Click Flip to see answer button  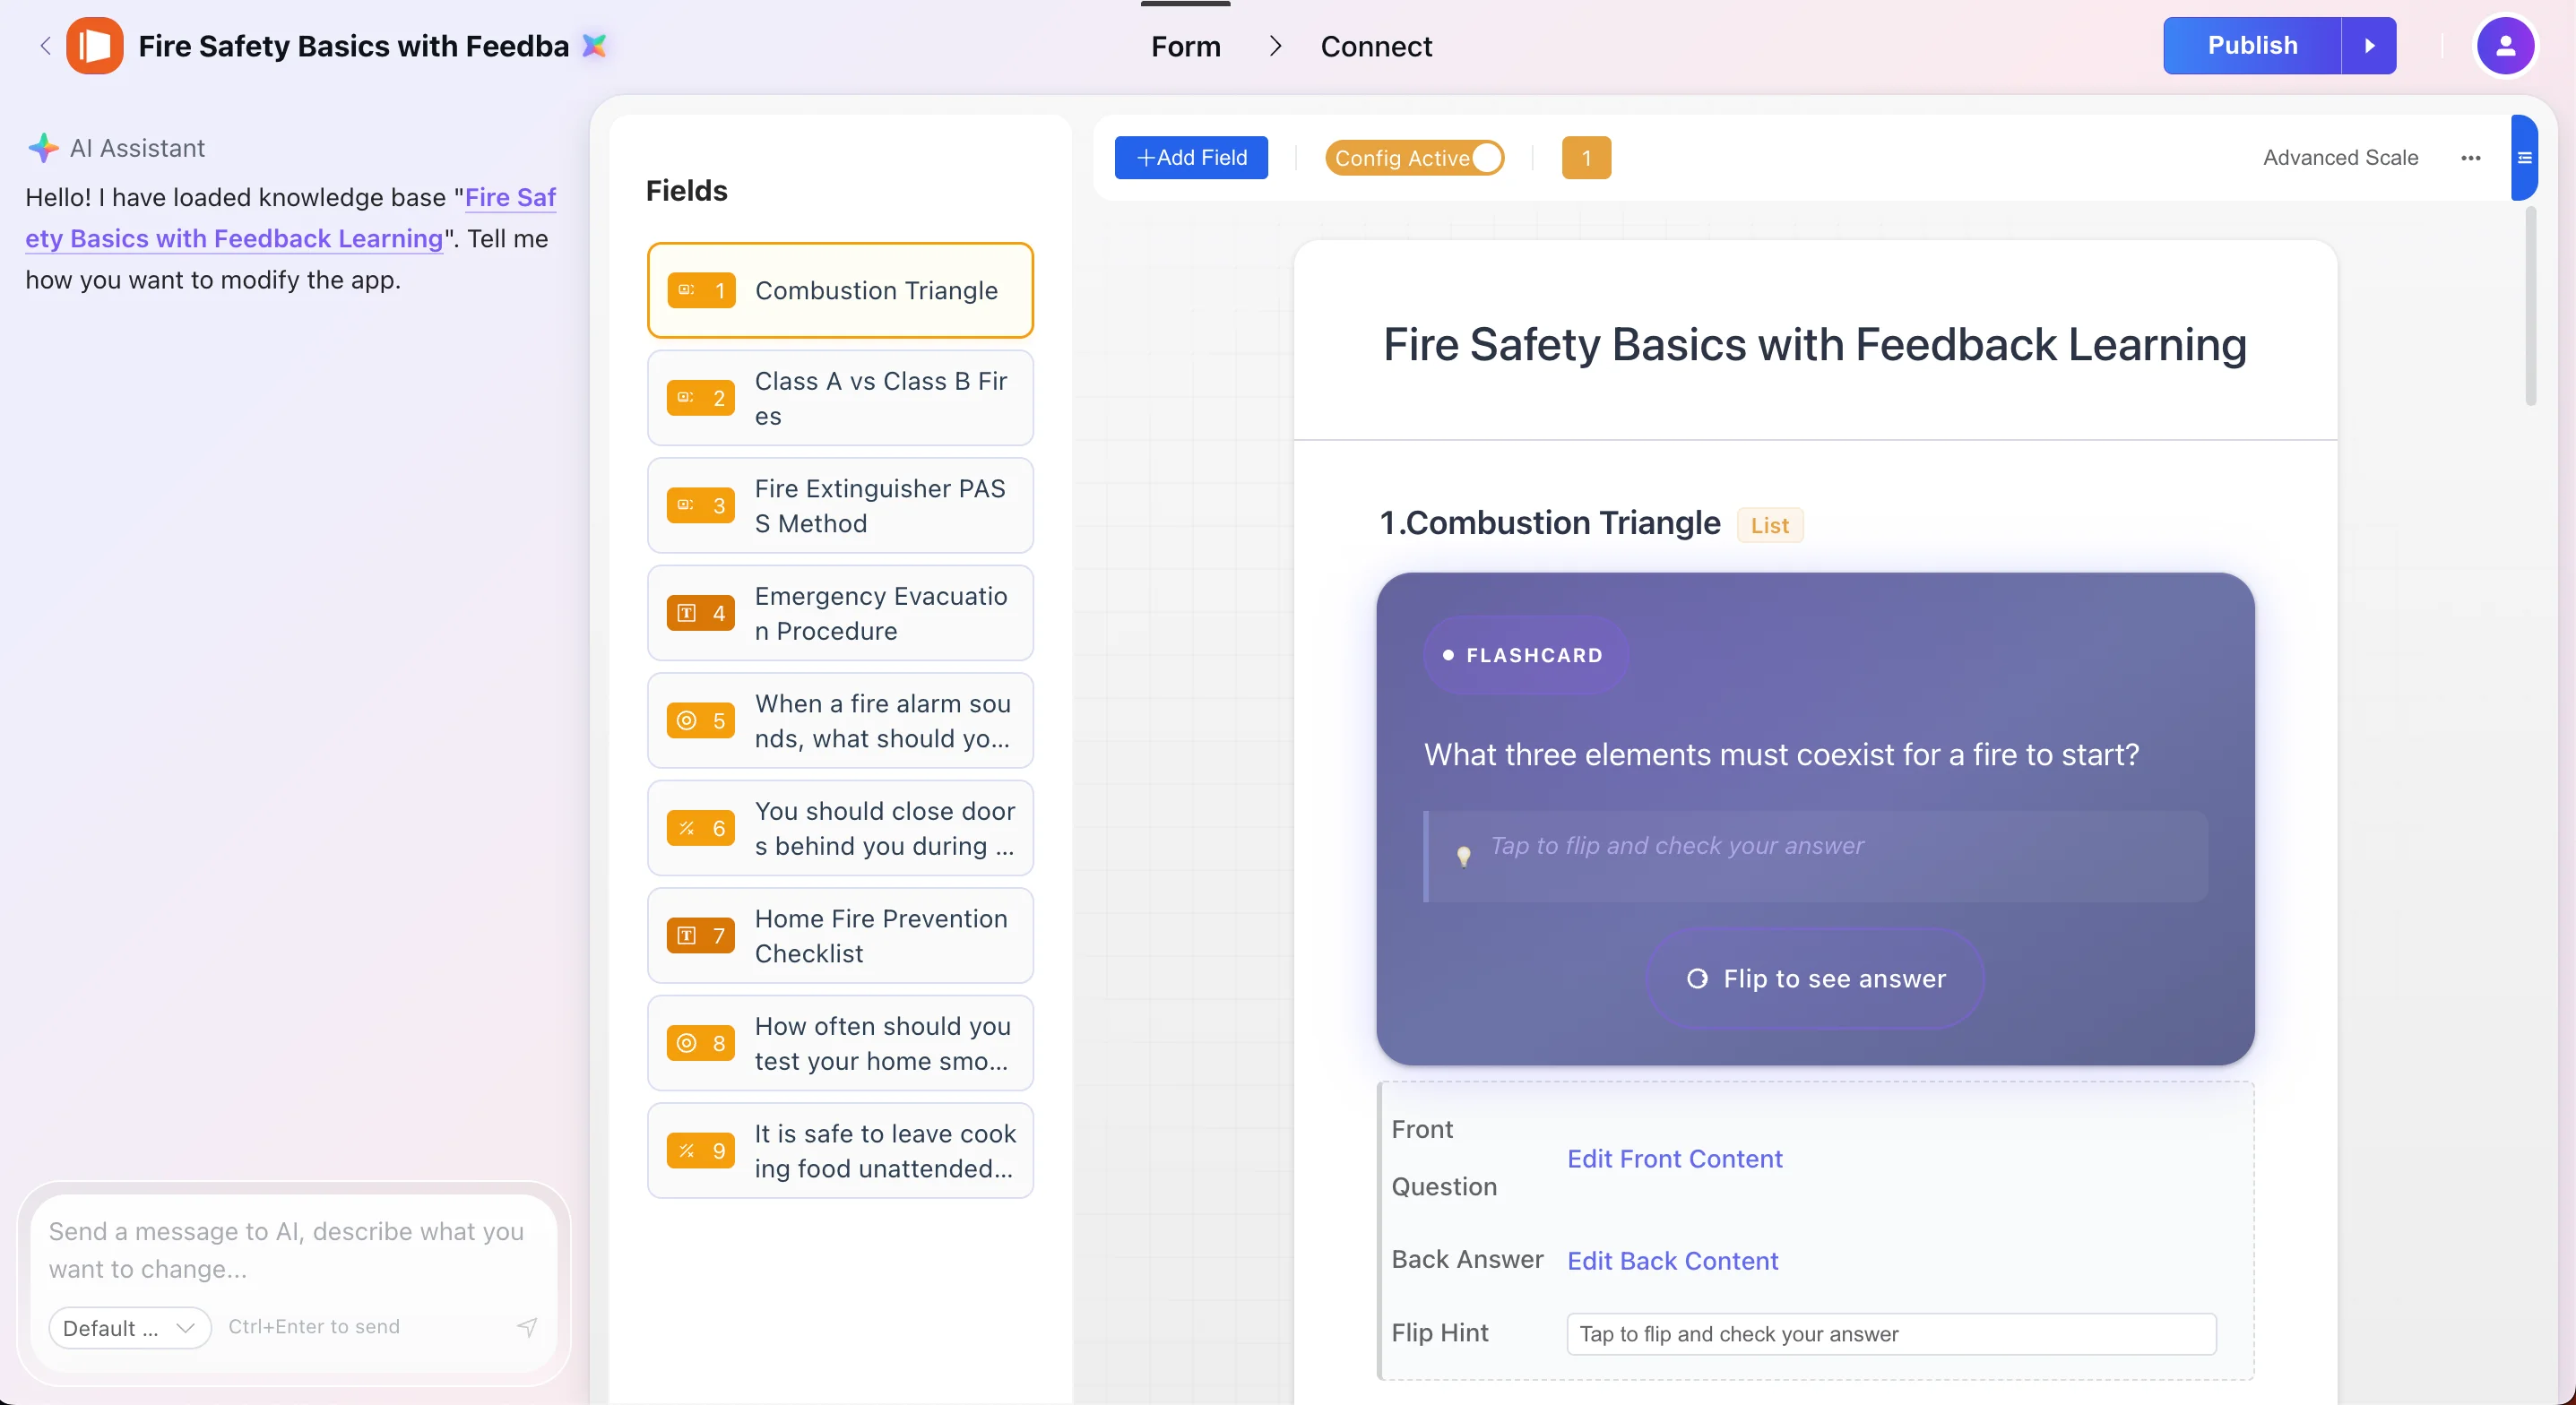1815,978
